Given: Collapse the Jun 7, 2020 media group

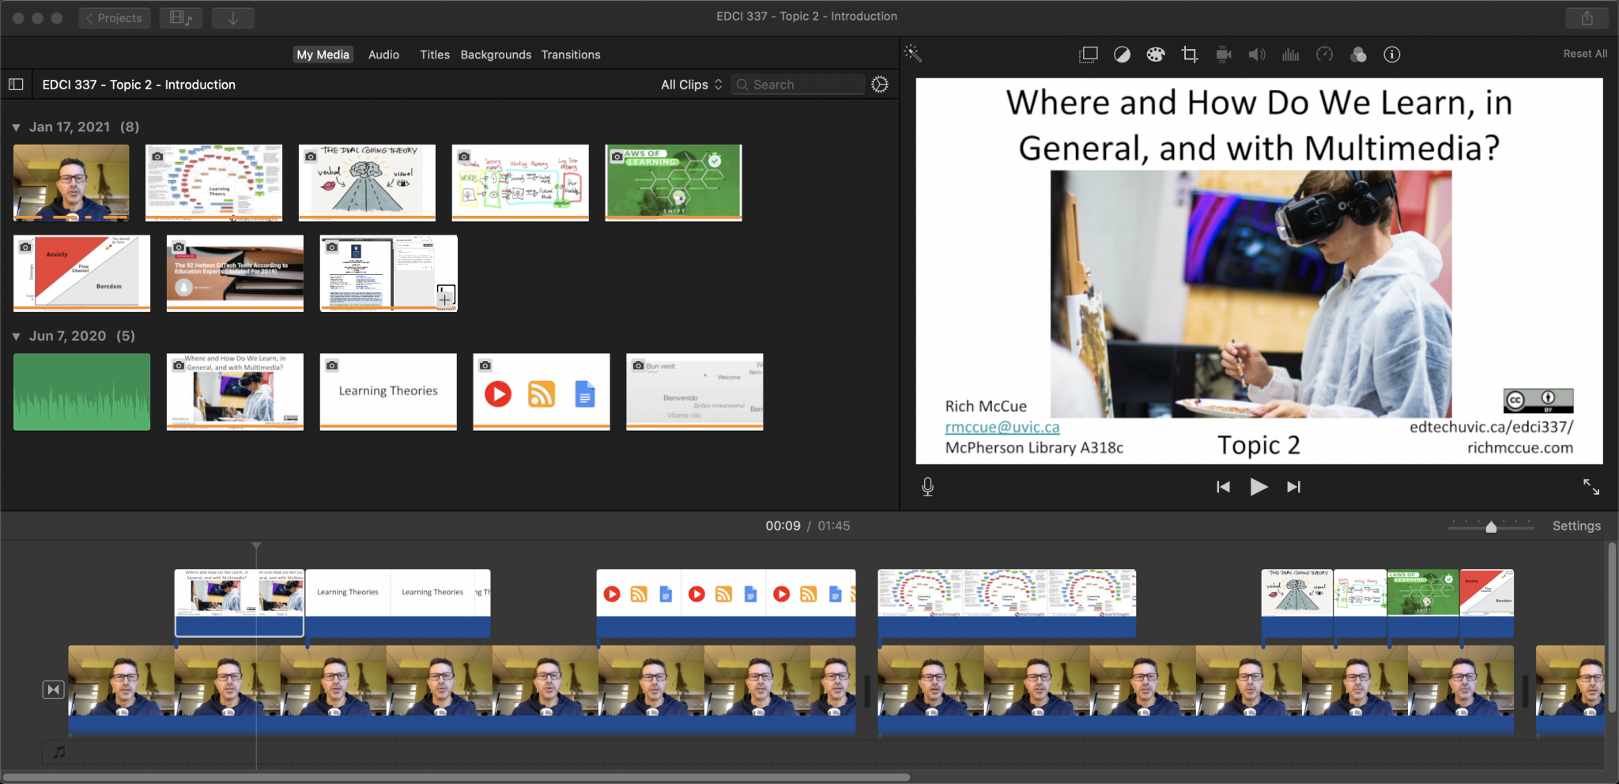Looking at the screenshot, I should (17, 335).
